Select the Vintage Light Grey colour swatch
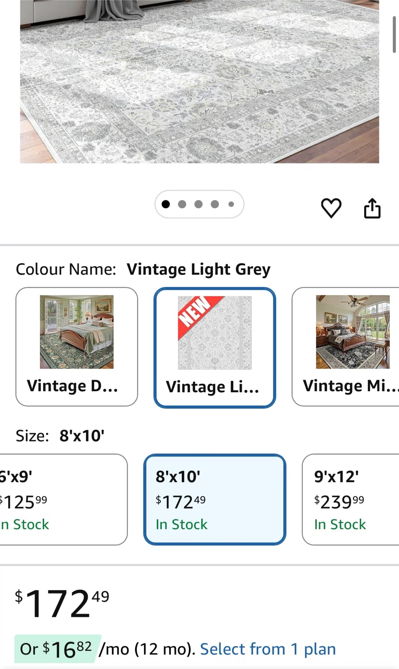This screenshot has height=669, width=399. coord(214,348)
